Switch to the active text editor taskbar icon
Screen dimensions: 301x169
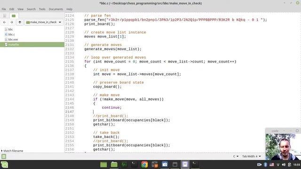tap(185, 165)
